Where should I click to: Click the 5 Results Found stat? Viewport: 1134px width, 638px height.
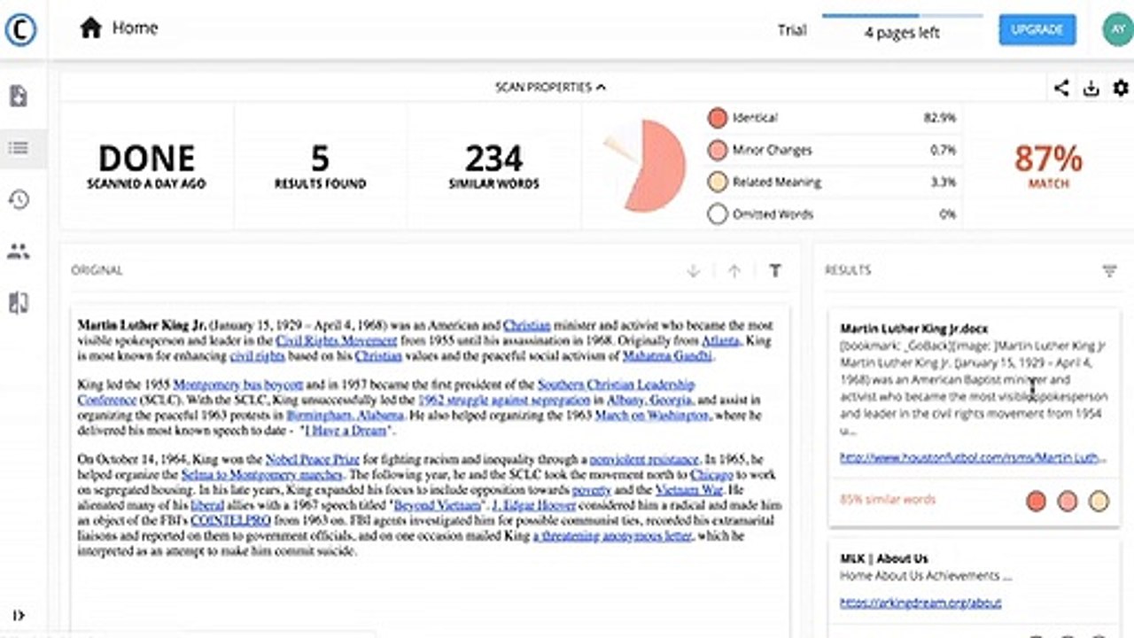point(320,166)
